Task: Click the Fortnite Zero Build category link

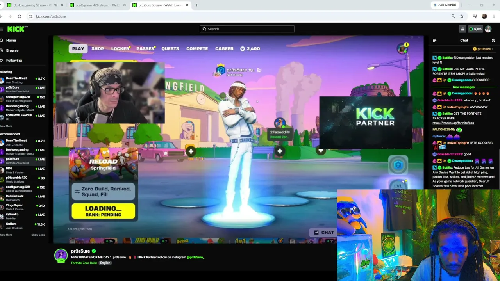Action: [x=84, y=263]
